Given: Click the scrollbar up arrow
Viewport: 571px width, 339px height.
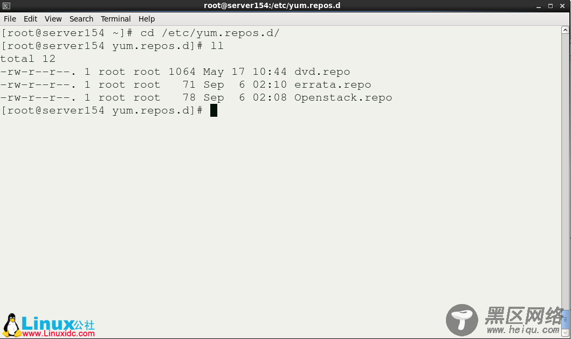Looking at the screenshot, I should point(565,30).
